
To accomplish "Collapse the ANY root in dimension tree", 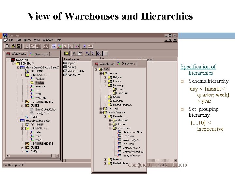I will [96, 69].
